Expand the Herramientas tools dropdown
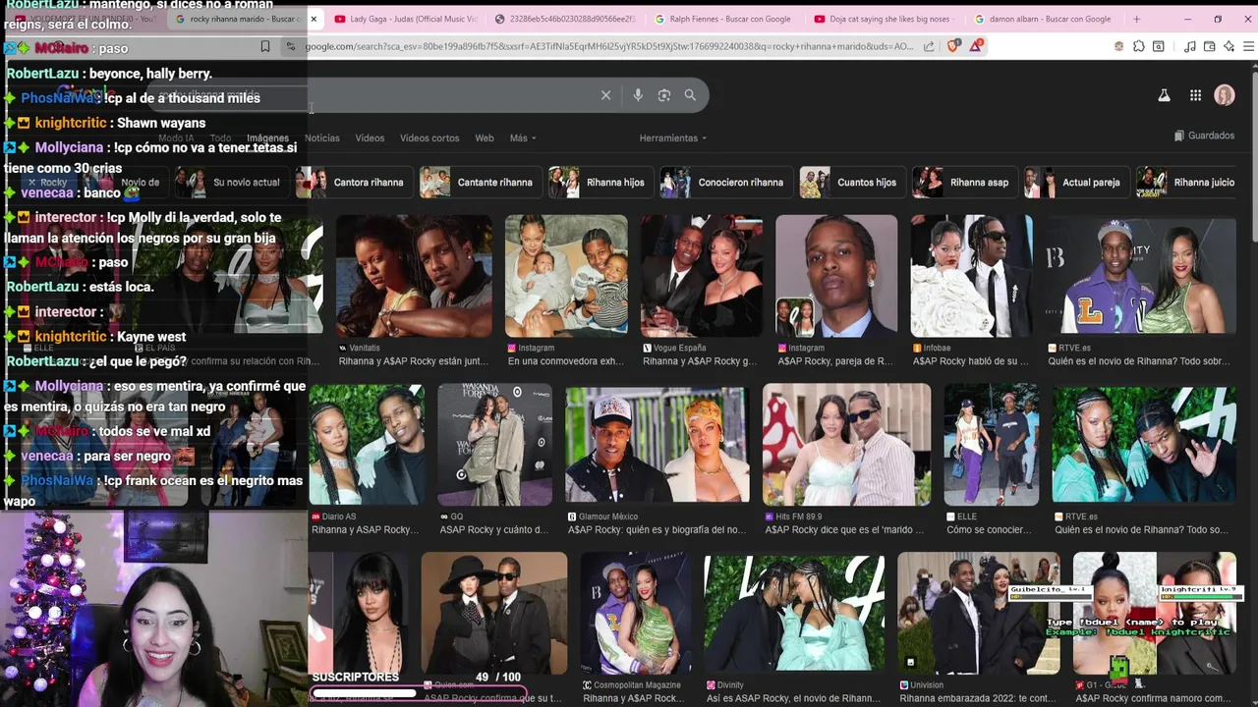The height and width of the screenshot is (707, 1258). pos(672,138)
